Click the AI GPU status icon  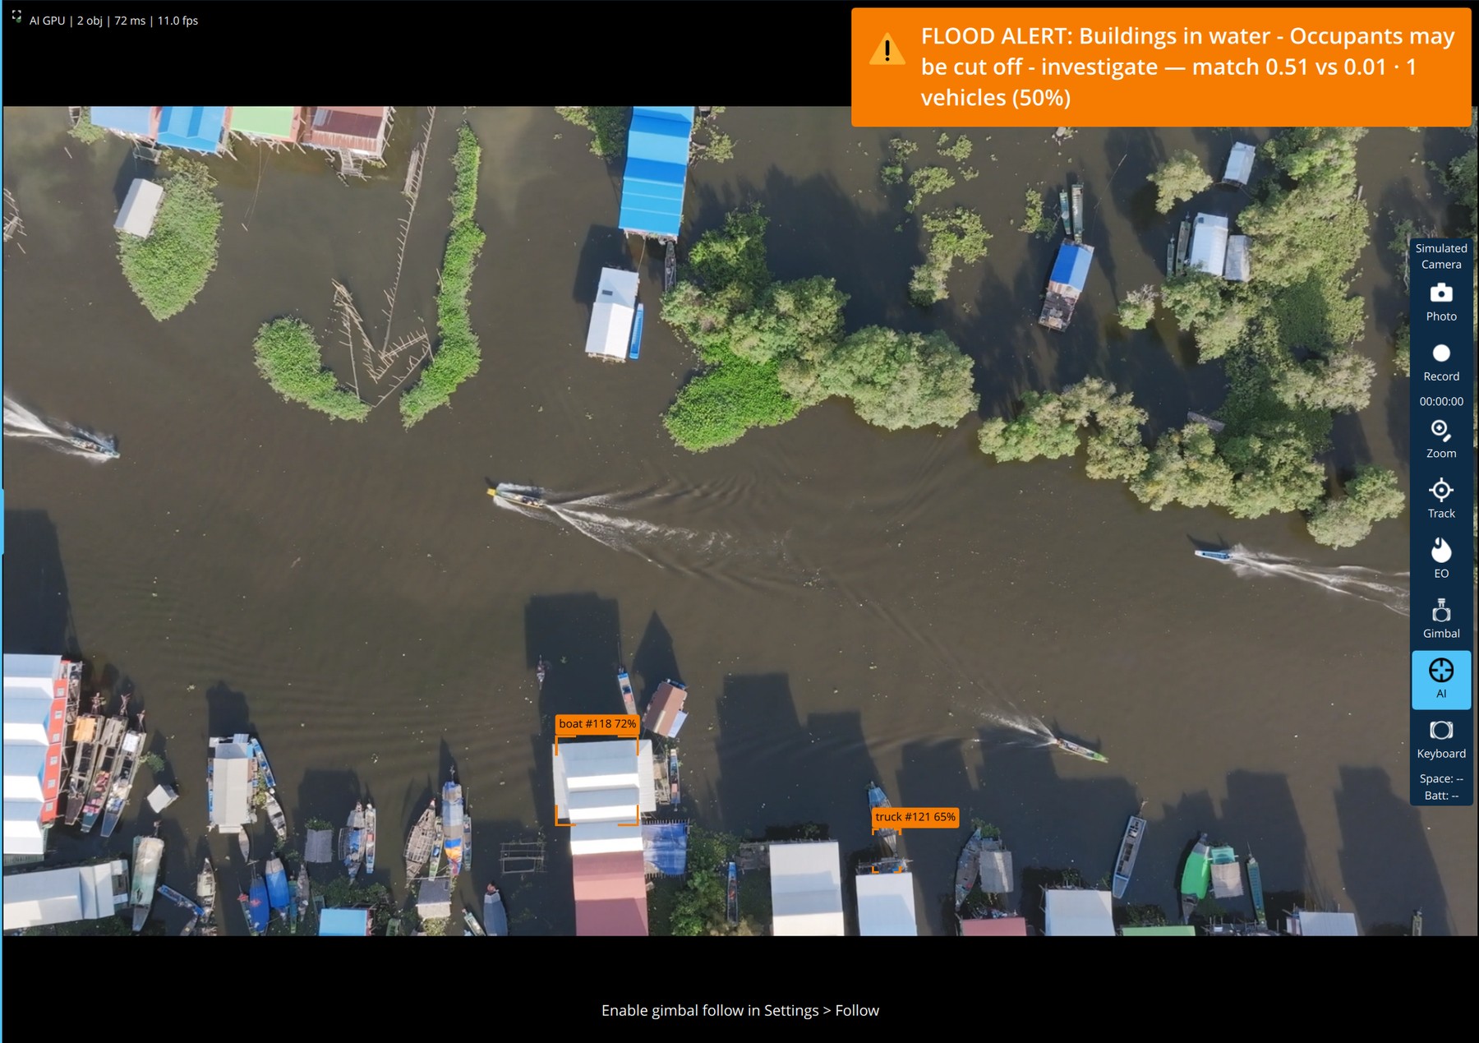click(16, 16)
